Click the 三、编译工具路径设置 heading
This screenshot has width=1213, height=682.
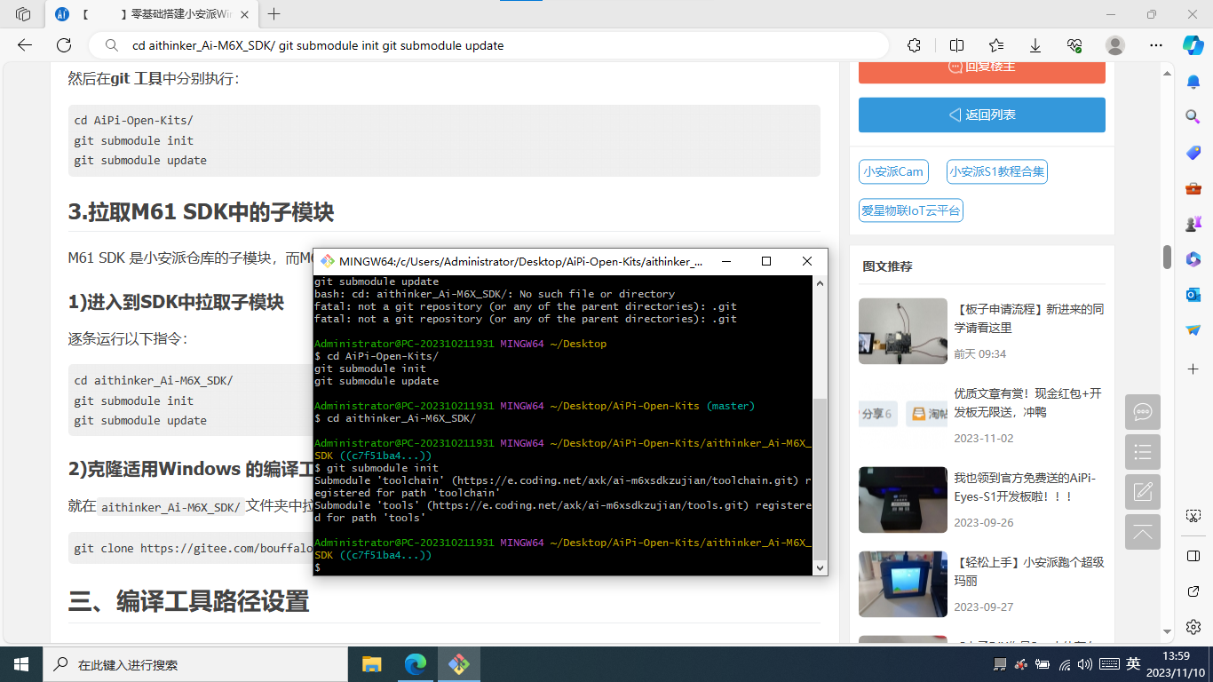click(188, 601)
